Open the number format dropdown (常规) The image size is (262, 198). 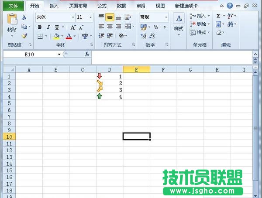click(154, 17)
